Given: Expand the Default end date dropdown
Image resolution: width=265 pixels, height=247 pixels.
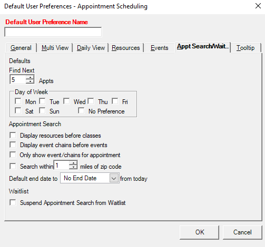Looking at the screenshot, I should click(114, 178).
